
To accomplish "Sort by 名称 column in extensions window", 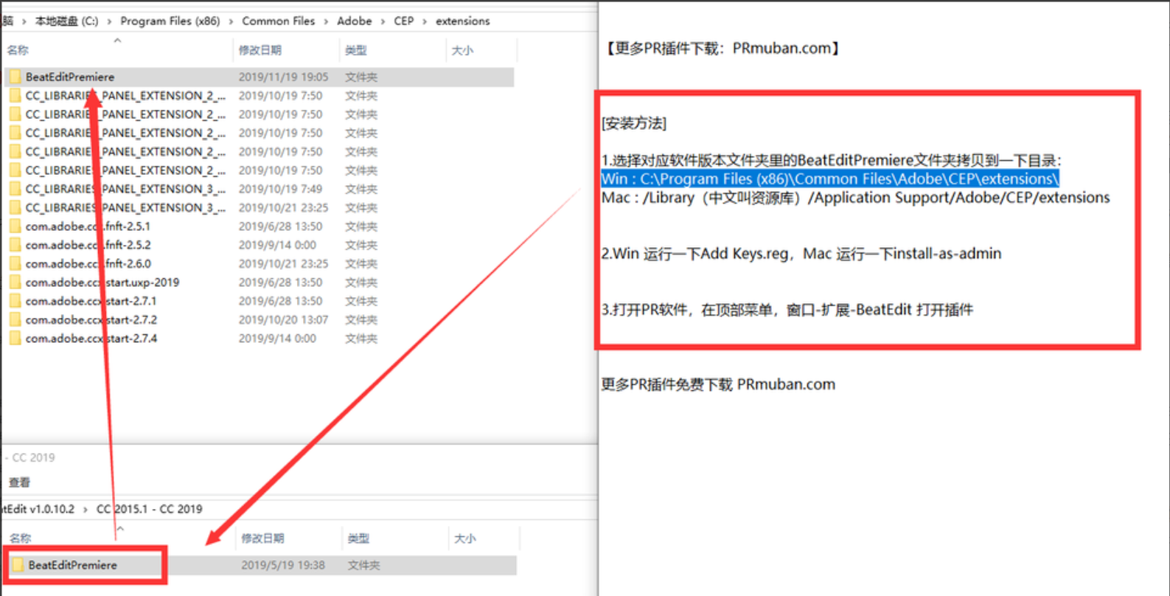I will coord(18,50).
